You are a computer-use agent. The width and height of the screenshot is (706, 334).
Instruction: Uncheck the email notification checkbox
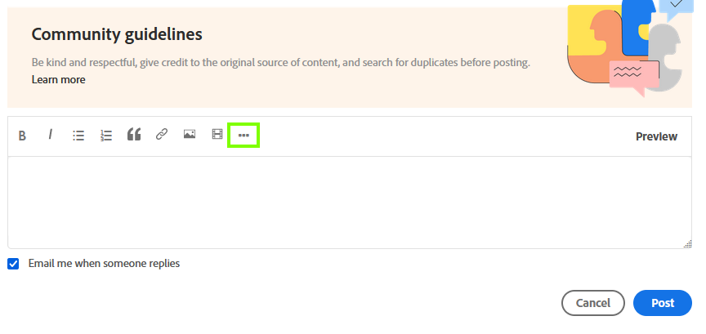(13, 264)
